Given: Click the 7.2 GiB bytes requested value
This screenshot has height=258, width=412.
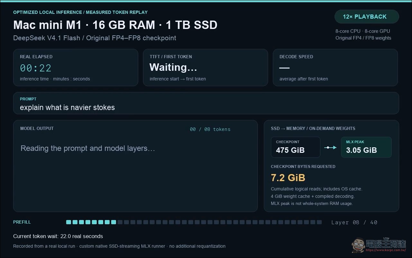Looking at the screenshot, I should point(288,178).
